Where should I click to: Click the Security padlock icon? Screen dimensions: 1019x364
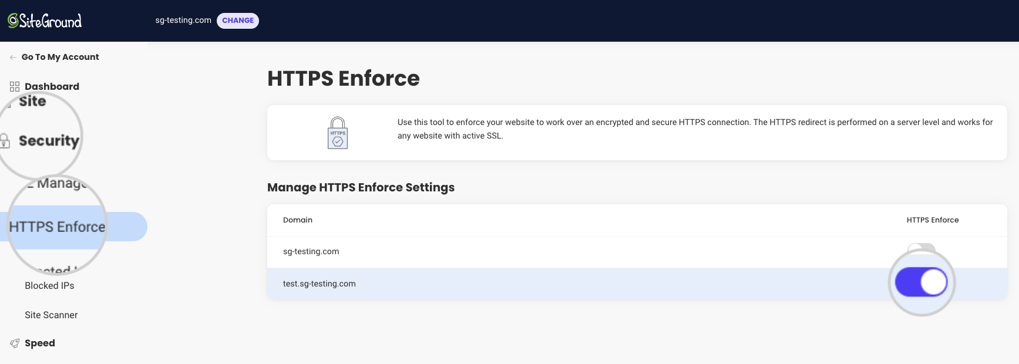[5, 141]
